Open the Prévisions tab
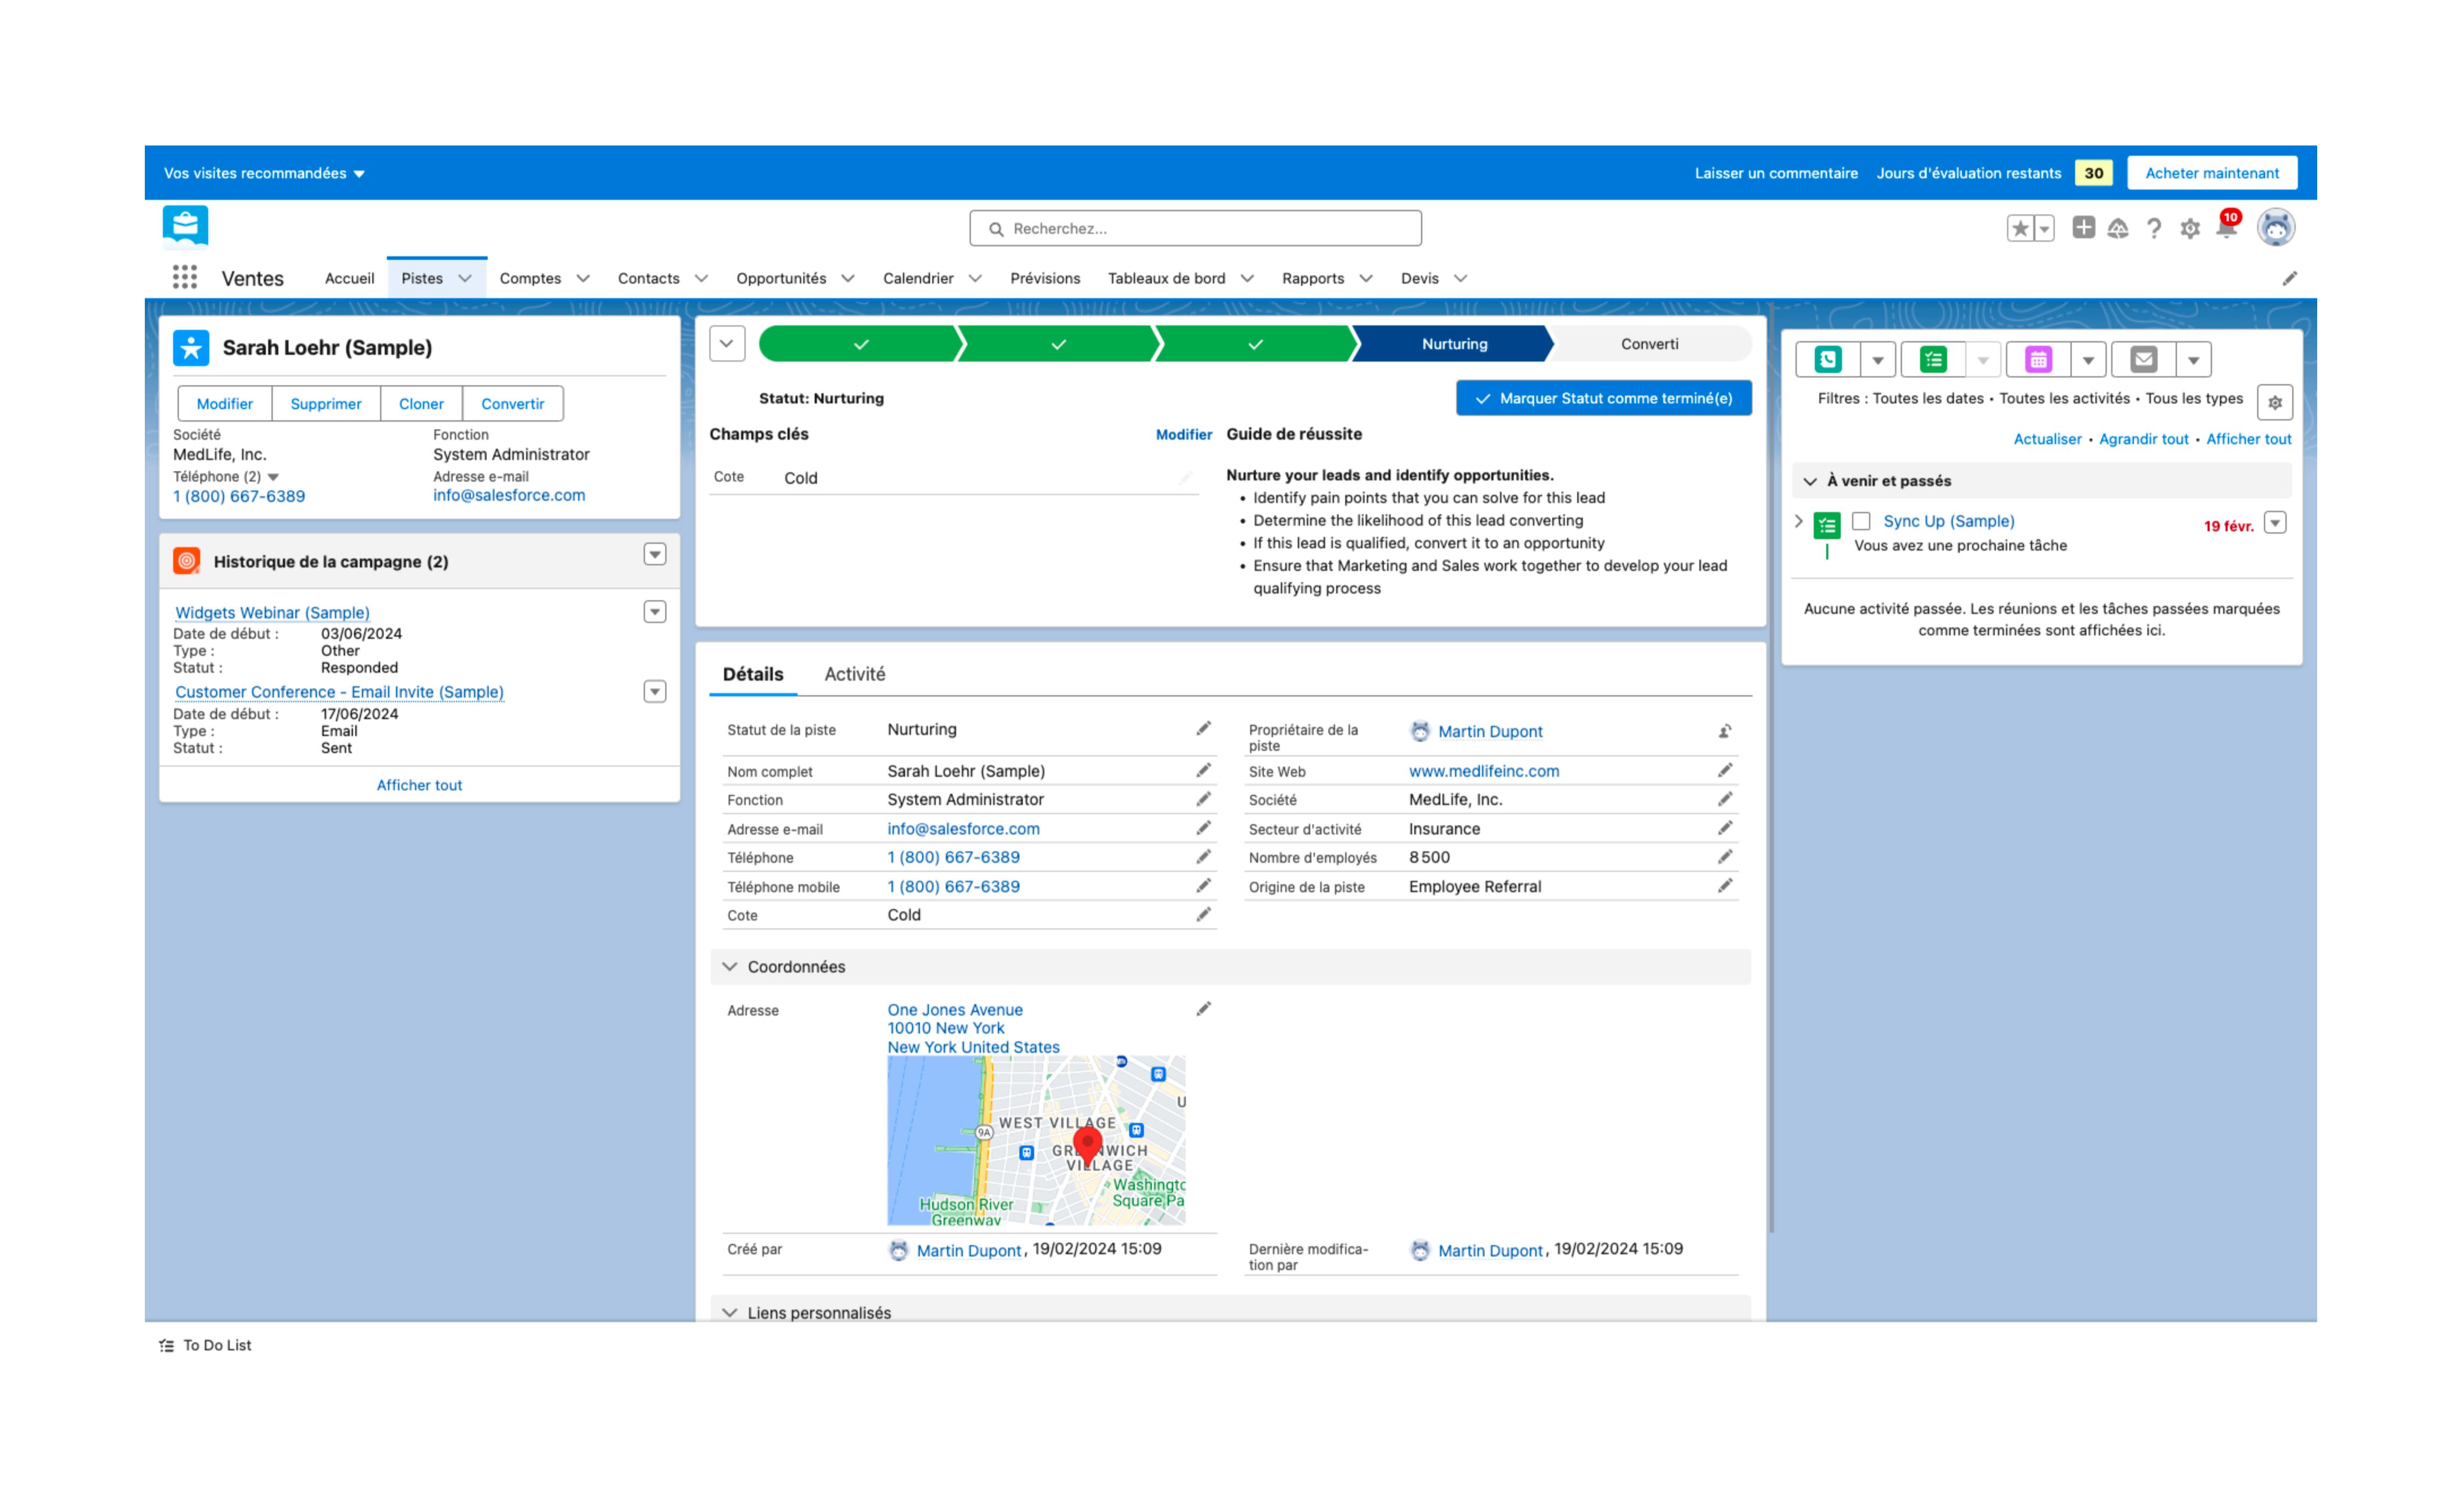Viewport: 2462px width, 1512px height. tap(1044, 278)
